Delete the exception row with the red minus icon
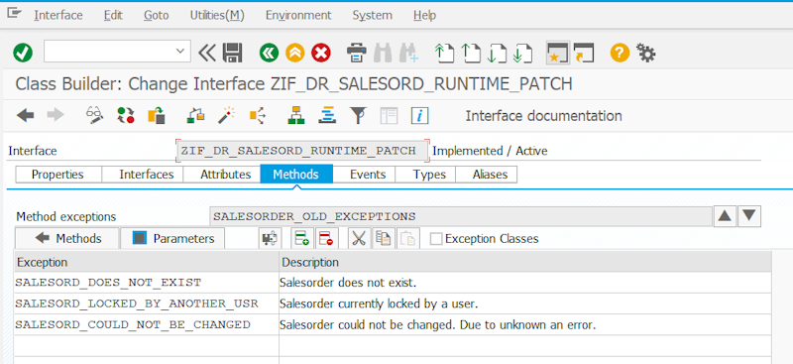Viewport: 793px width, 364px height. (x=326, y=238)
